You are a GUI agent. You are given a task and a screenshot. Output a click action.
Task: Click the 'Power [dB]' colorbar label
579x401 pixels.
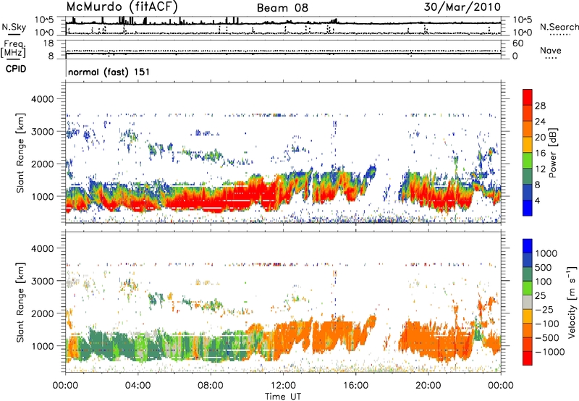[x=552, y=153]
